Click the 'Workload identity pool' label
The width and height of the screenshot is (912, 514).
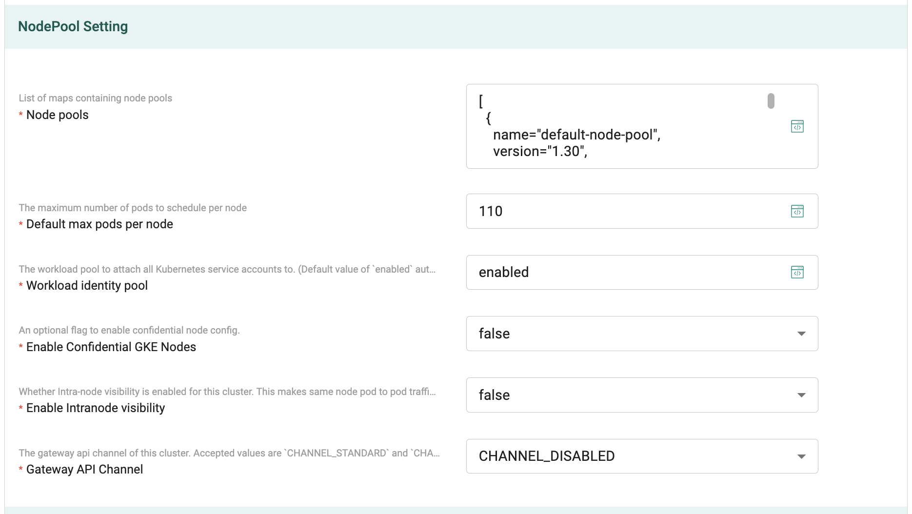pos(87,286)
